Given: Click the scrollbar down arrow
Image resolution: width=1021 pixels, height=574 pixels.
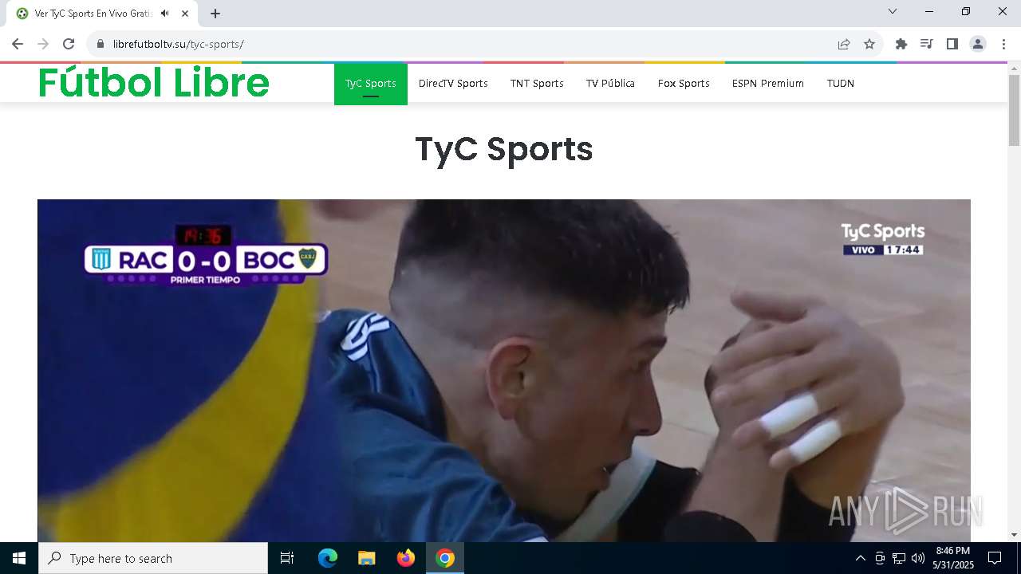Looking at the screenshot, I should point(1014,535).
